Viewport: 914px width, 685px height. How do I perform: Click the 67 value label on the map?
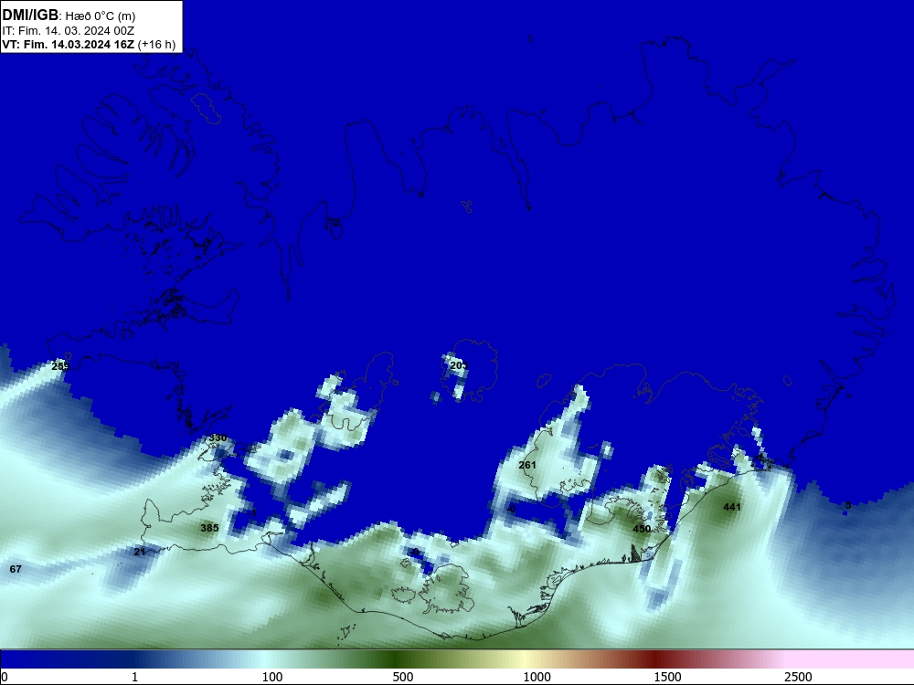(16, 569)
